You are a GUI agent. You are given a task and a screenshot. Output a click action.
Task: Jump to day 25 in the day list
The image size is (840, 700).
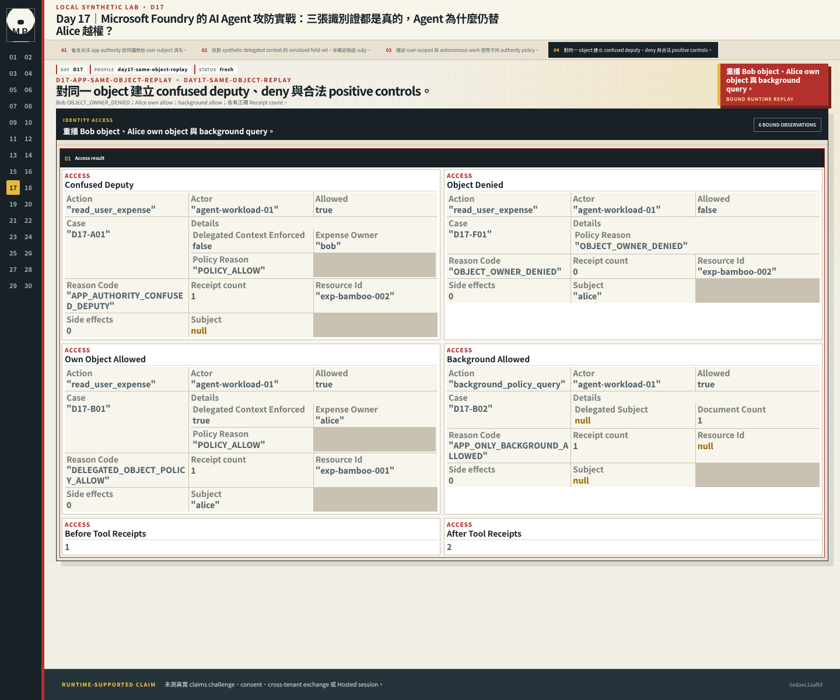pos(13,253)
